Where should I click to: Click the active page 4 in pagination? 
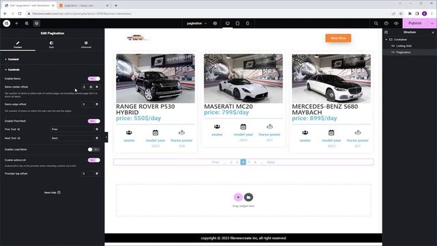pyautogui.click(x=243, y=162)
